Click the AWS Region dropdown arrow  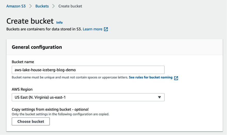(159, 97)
